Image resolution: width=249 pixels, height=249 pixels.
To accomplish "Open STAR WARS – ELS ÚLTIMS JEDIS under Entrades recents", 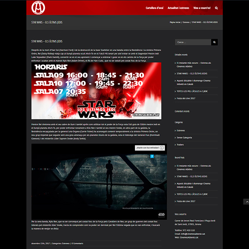I will pyautogui.click(x=192, y=73).
